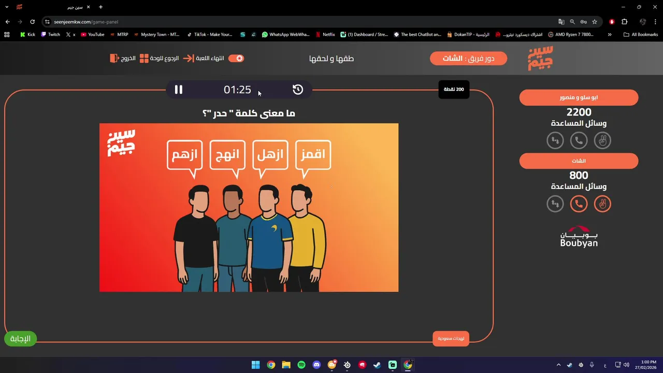Toggle the red switch beside انتهاء اللعبة

[x=236, y=58]
